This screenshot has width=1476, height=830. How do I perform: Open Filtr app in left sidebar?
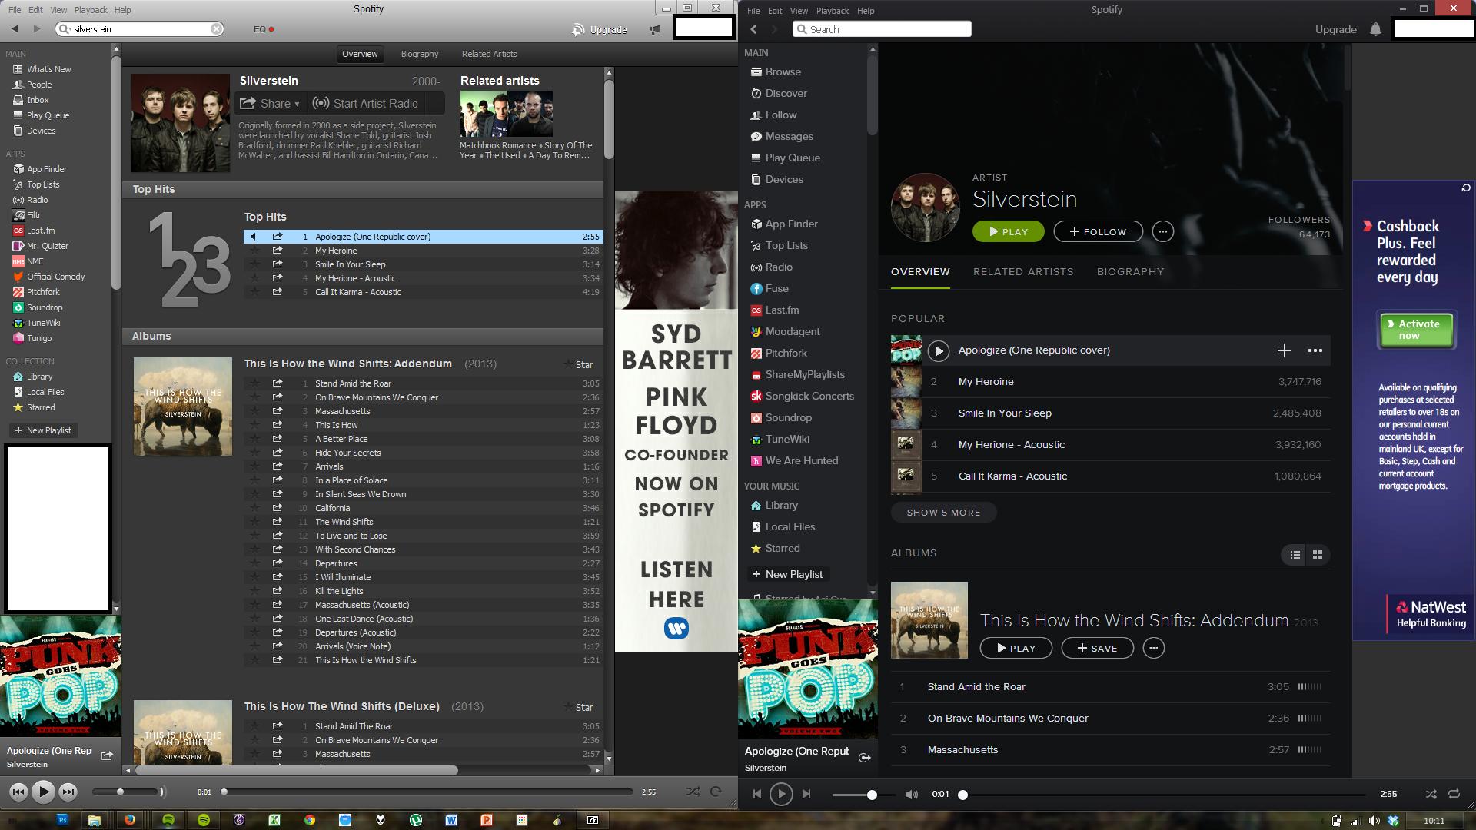(x=27, y=215)
